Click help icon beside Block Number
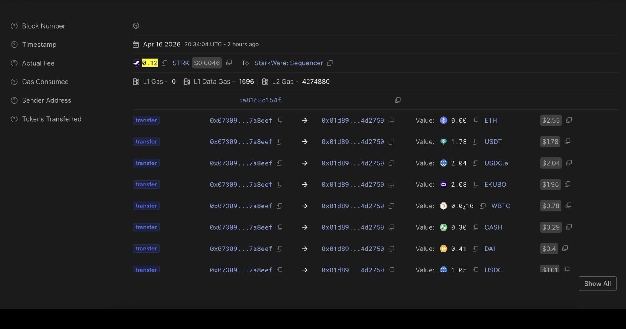Viewport: 626px width, 329px height. [14, 26]
